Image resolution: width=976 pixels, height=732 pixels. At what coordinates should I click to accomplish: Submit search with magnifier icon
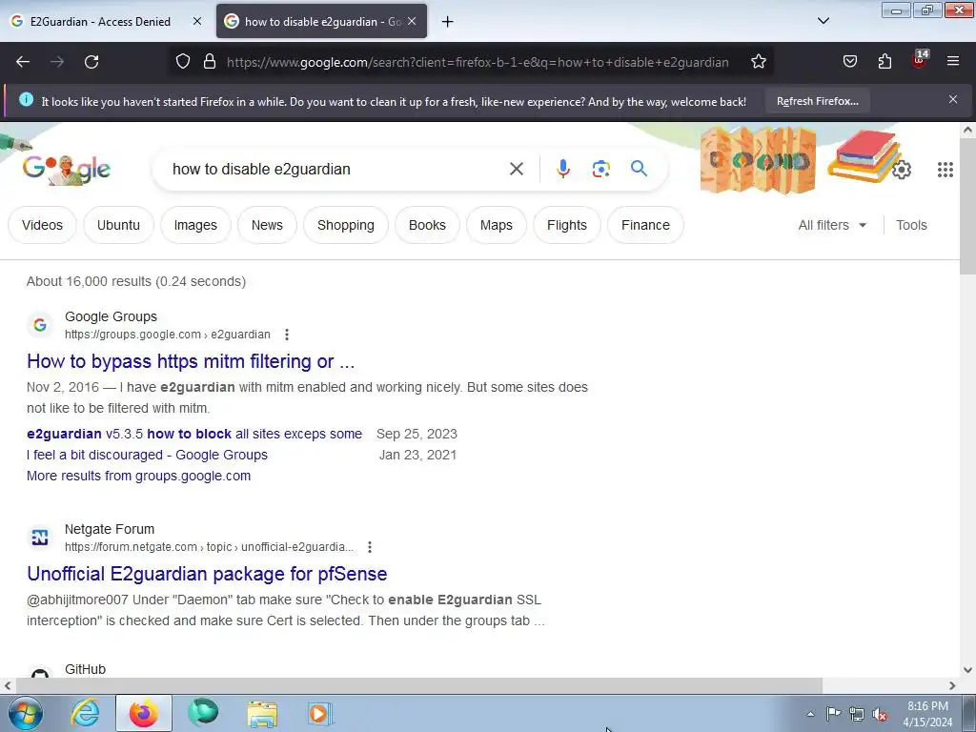(639, 169)
